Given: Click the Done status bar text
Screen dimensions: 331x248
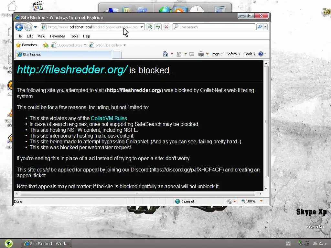Looking at the screenshot, I should (x=18, y=201).
